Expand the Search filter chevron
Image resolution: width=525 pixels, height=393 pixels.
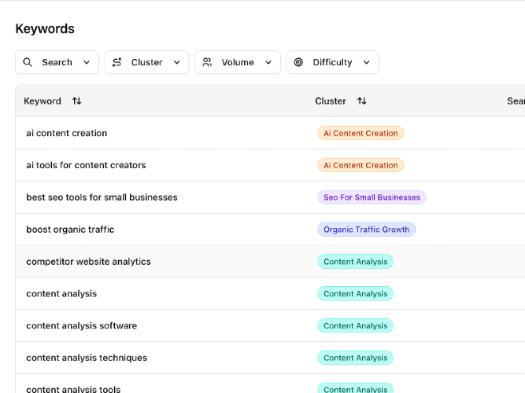pyautogui.click(x=87, y=62)
